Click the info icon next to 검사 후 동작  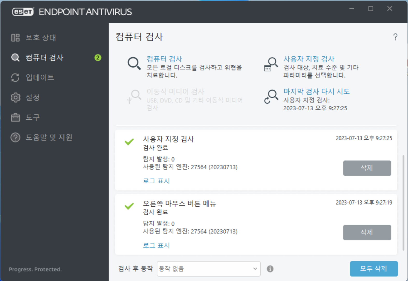point(270,269)
